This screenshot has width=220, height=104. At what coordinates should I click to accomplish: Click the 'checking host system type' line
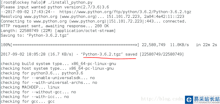click(x=57, y=69)
